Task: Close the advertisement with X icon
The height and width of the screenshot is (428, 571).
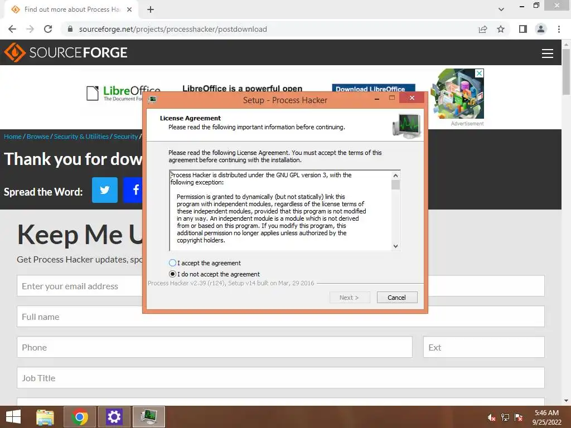Action: coord(480,73)
